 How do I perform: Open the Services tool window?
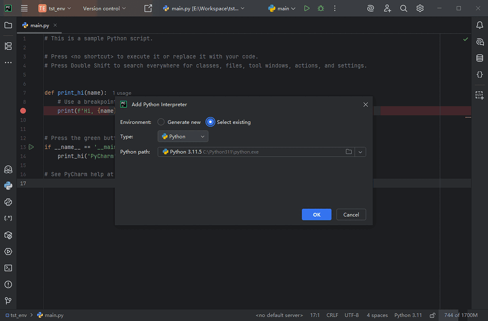pyautogui.click(x=8, y=251)
